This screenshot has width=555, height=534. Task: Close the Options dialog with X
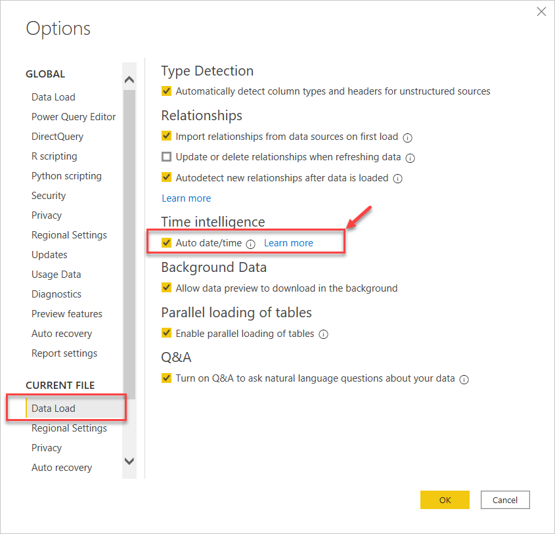click(x=541, y=11)
